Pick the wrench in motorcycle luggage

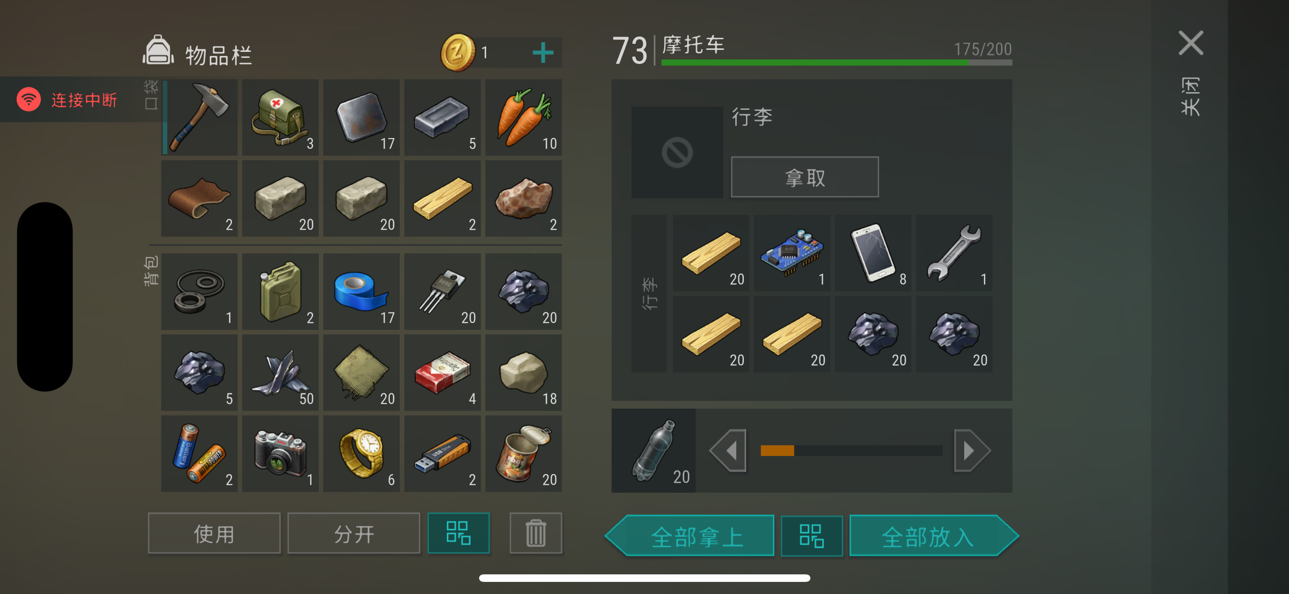[954, 253]
